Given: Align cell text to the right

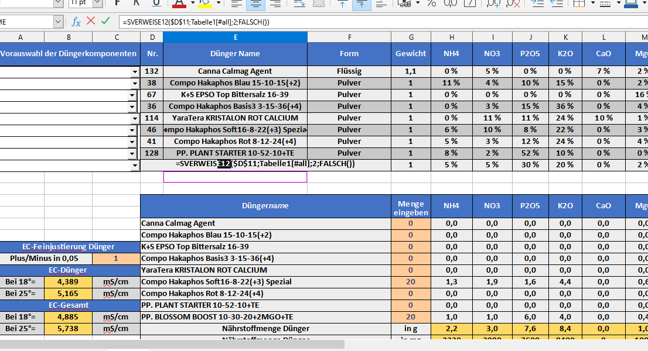Looking at the screenshot, I should 274,4.
